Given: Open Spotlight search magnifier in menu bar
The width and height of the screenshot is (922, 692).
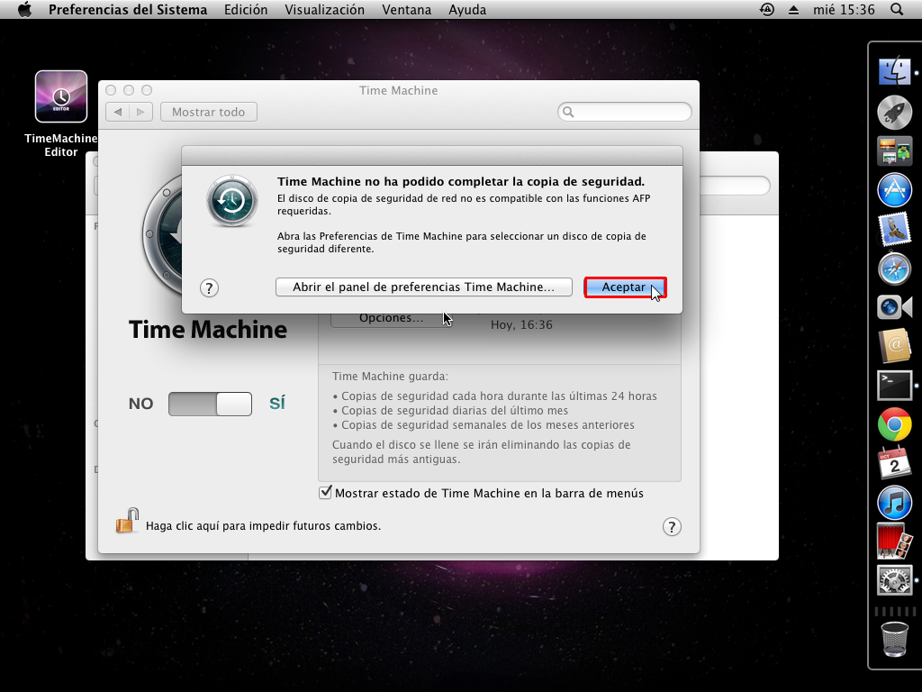Looking at the screenshot, I should tap(897, 9).
